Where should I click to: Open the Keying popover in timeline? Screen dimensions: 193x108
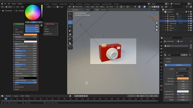16,96
